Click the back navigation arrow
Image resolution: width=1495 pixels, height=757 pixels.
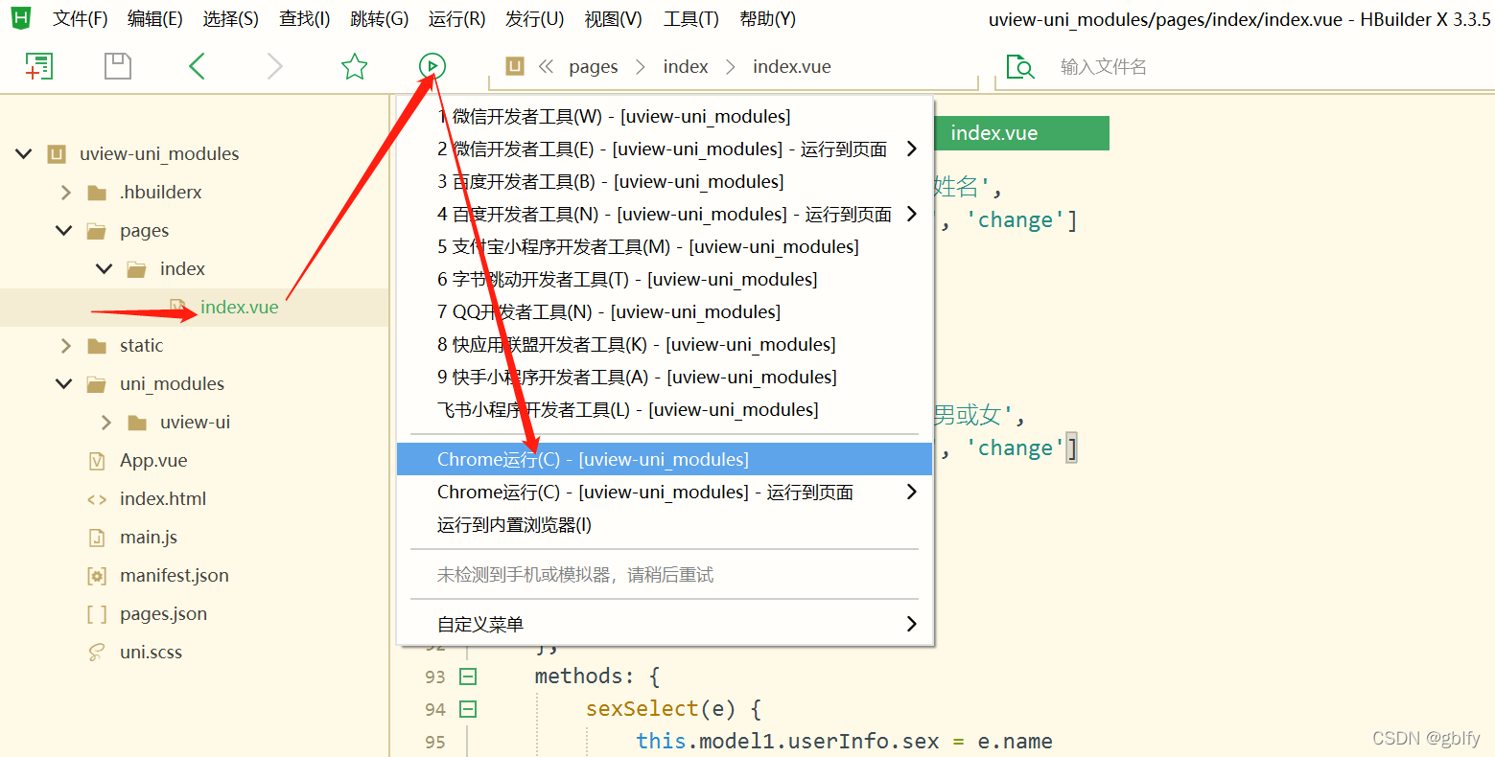[x=196, y=65]
